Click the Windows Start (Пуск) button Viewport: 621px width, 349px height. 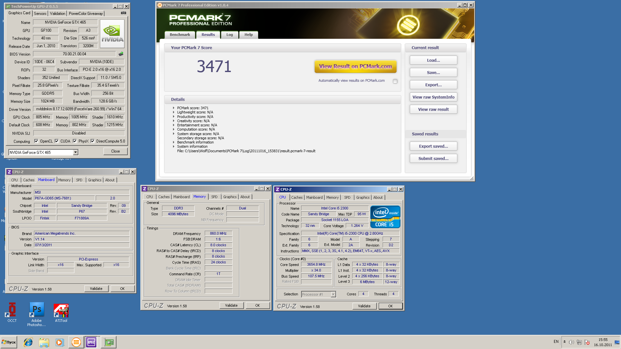[x=9, y=342]
